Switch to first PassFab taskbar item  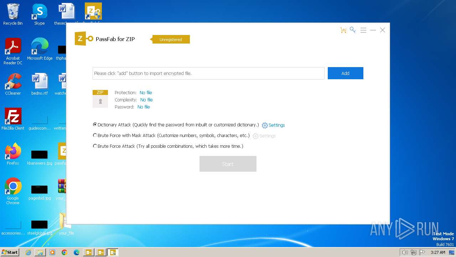(x=89, y=252)
